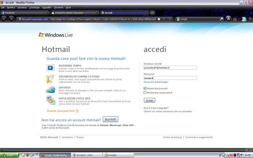Click the Microsoft Corporation site identity badge
The image size is (253, 158).
pos(33,19)
